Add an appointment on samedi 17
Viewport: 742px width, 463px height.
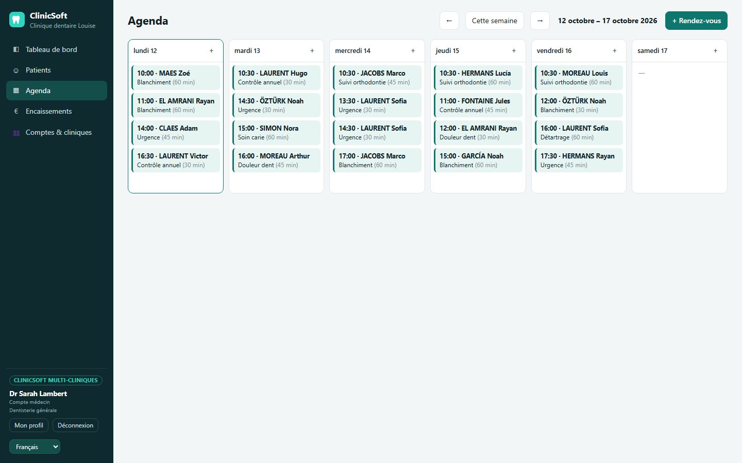click(715, 51)
